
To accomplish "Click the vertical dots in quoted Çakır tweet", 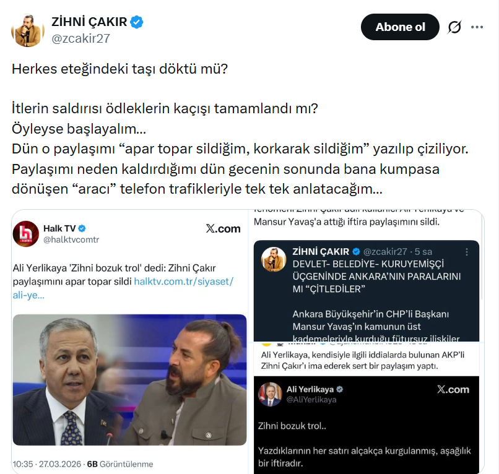I will point(467,252).
